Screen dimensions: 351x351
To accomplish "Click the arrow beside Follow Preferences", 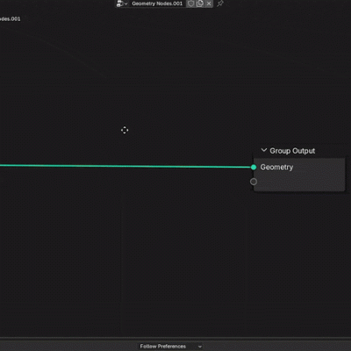I will click(x=200, y=347).
